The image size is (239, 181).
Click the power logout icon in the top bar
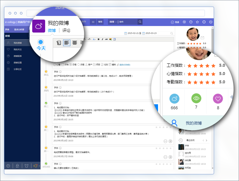coord(211,22)
